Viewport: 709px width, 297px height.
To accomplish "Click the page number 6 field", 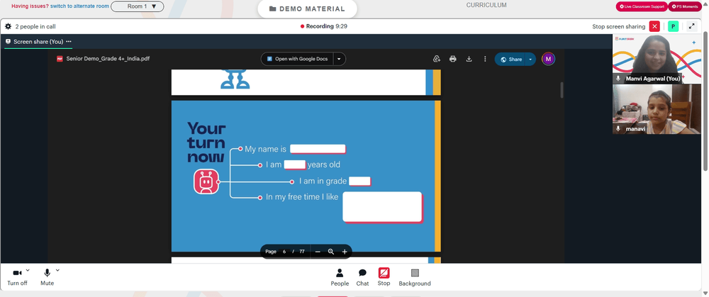I will pyautogui.click(x=284, y=252).
